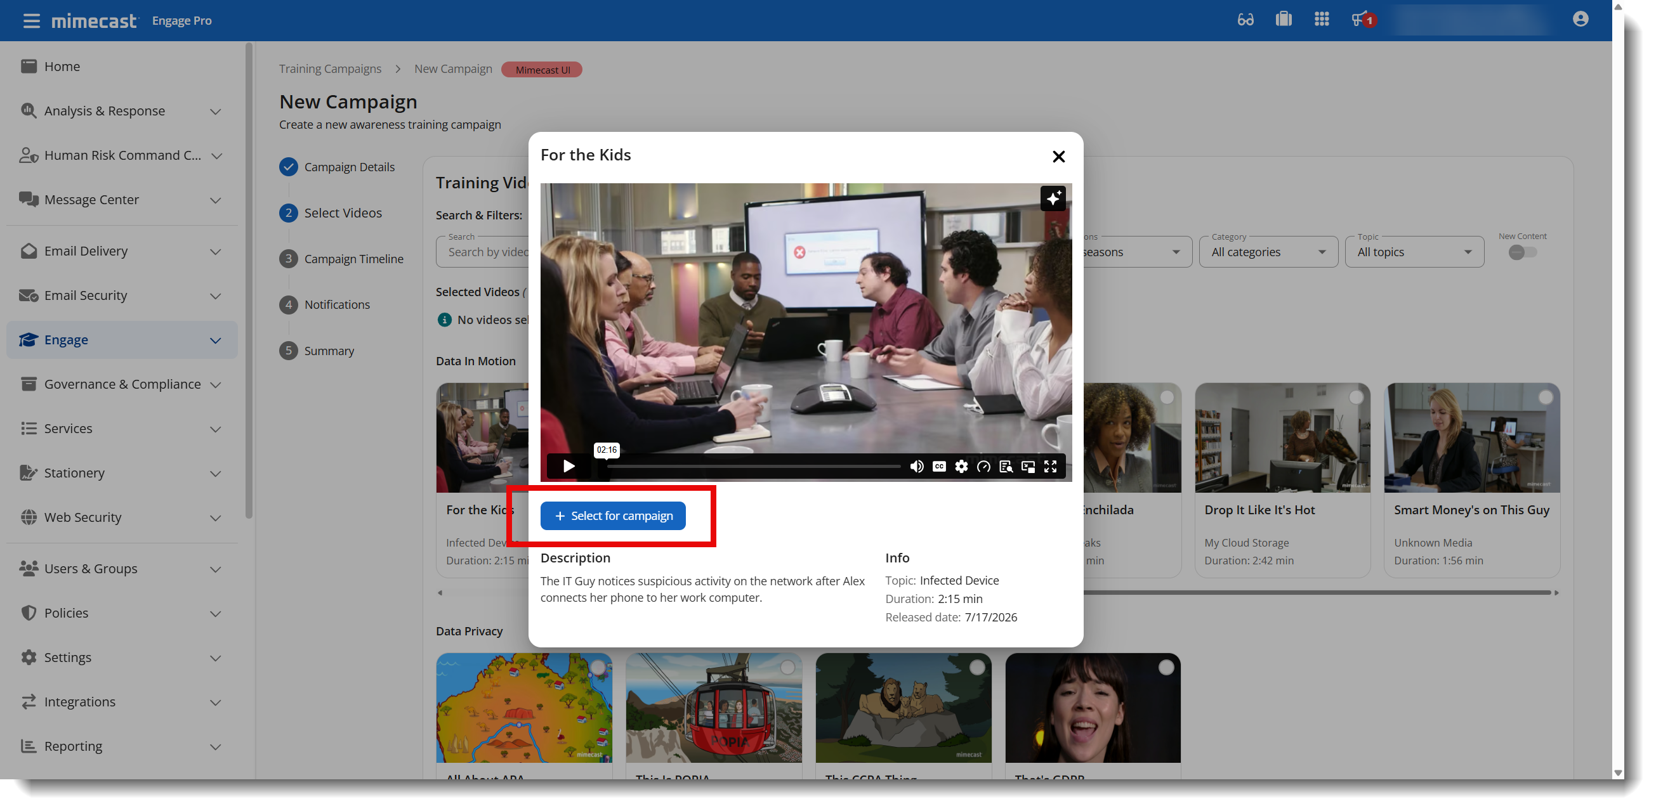Image resolution: width=1656 pixels, height=811 pixels.
Task: Open the hamburger navigation menu
Action: (31, 20)
